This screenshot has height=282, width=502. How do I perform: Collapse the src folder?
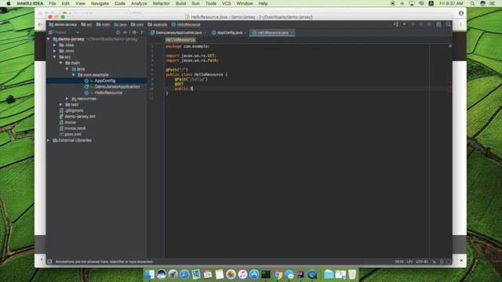(x=55, y=57)
